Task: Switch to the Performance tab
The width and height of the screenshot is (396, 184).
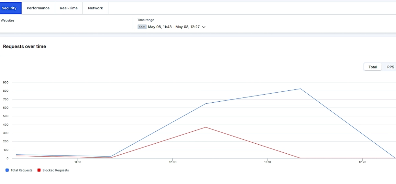Action: 38,8
